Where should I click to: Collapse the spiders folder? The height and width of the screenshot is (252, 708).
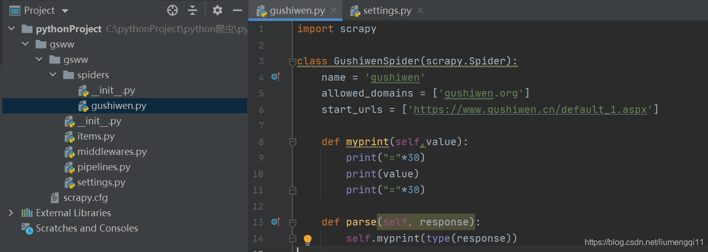click(53, 75)
